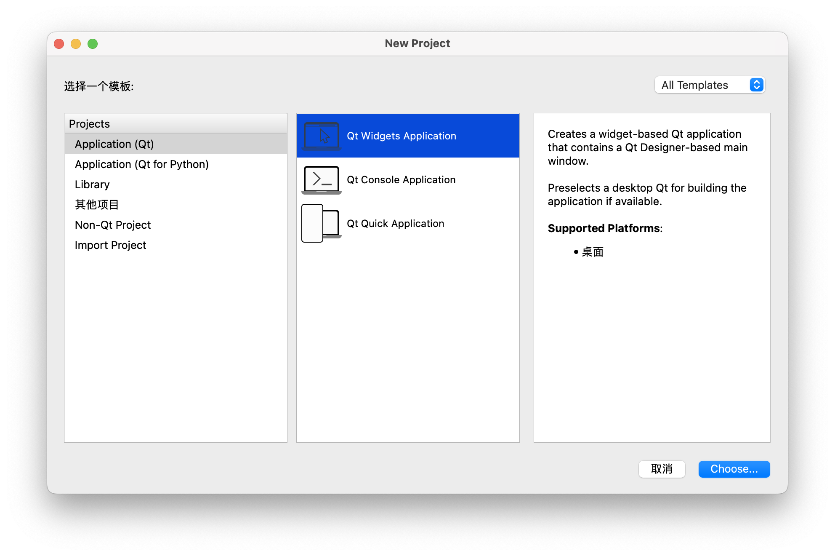Close the New Project dialog with red button
The image size is (835, 556).
click(x=59, y=44)
